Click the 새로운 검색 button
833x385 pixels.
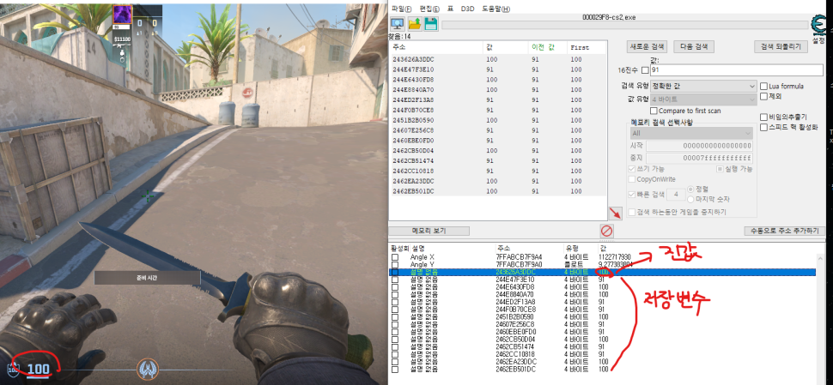[647, 46]
